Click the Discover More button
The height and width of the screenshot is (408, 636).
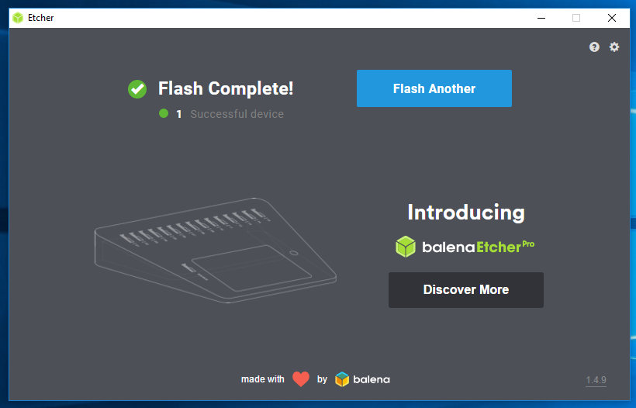[x=465, y=289]
